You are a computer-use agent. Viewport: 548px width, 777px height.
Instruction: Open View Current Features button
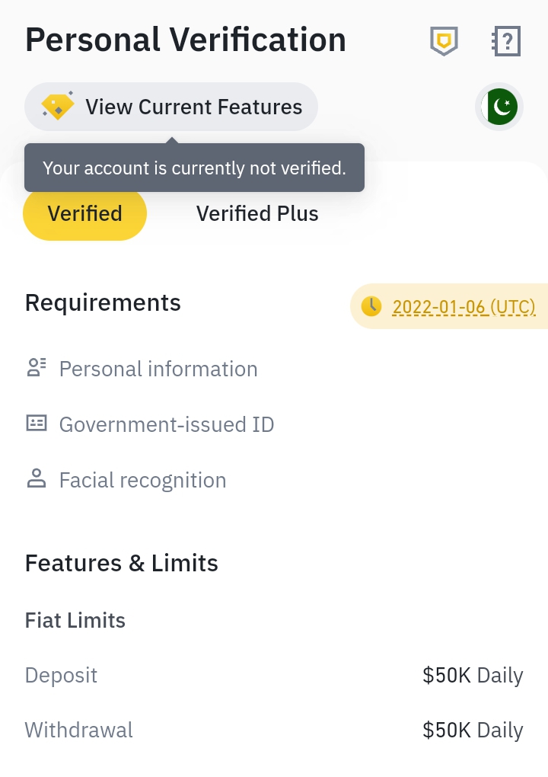point(170,107)
